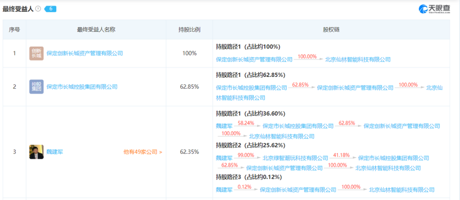This screenshot has height=200, width=460.
Task: Click the 序号 column header
Action: [x=14, y=30]
